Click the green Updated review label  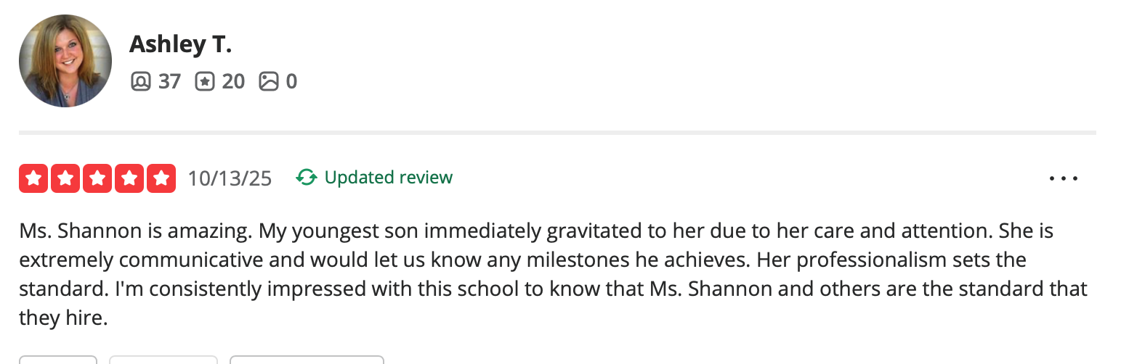pyautogui.click(x=388, y=178)
